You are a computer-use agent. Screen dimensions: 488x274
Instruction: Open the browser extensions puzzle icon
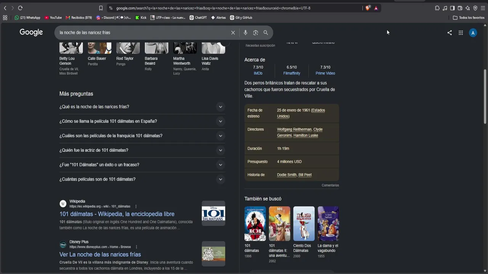pyautogui.click(x=437, y=8)
